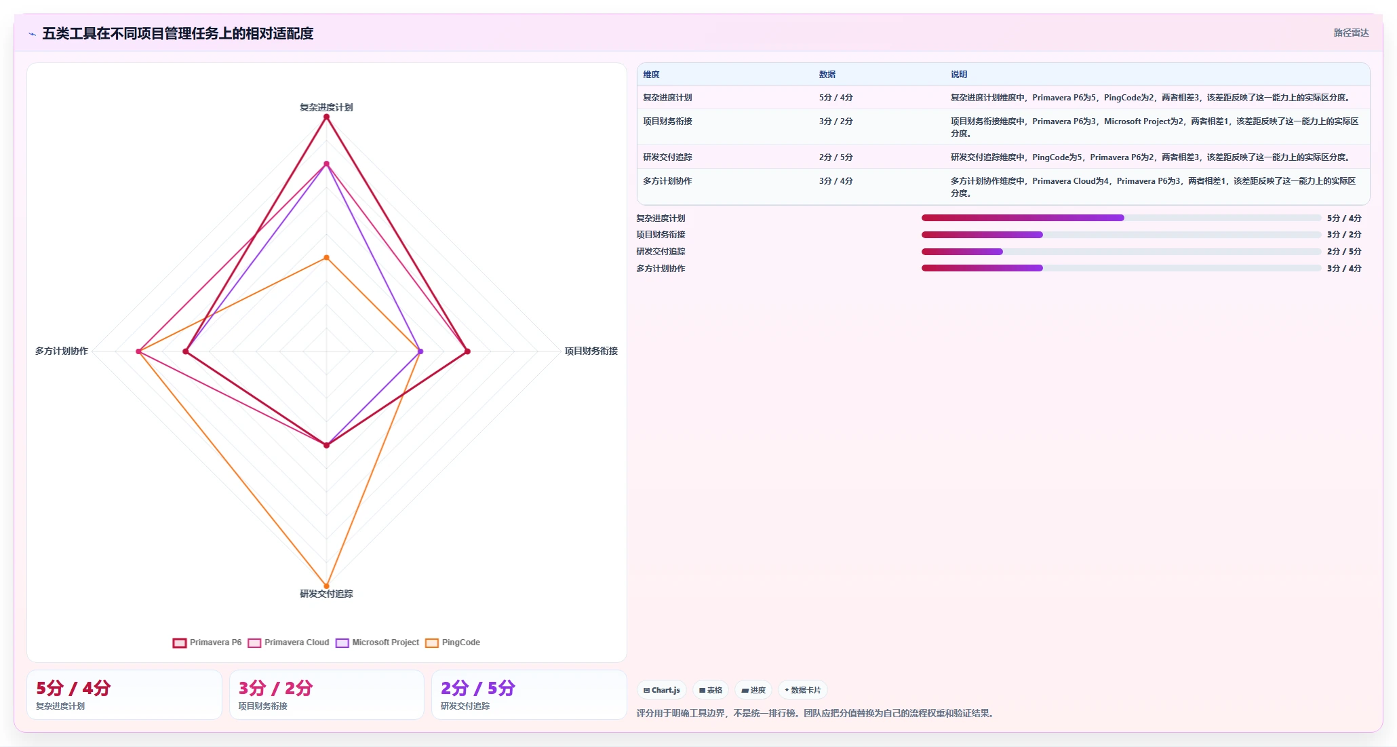
Task: Click the 5分 / 4分 data card
Action: click(124, 695)
